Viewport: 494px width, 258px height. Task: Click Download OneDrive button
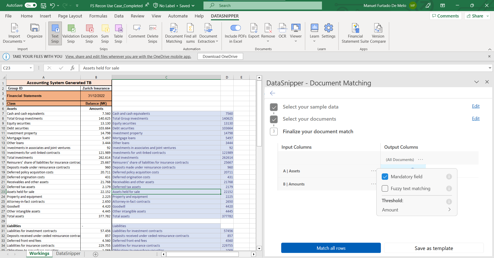[x=220, y=56]
